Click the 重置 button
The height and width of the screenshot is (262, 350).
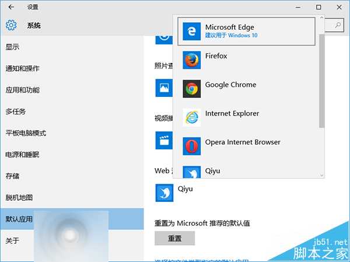[174, 238]
